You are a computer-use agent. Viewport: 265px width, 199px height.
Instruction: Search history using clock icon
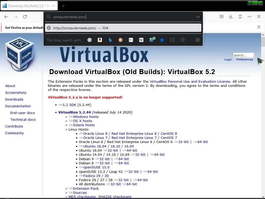pyautogui.click(x=182, y=40)
